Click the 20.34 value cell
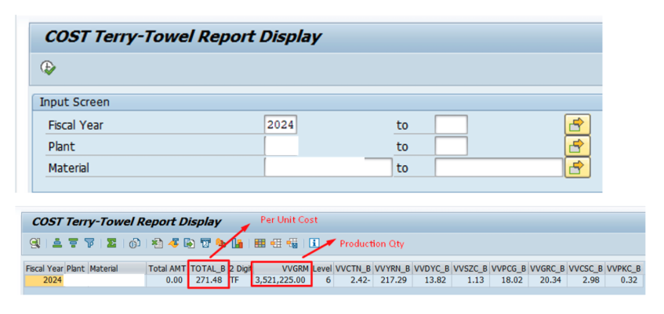Image resolution: width=664 pixels, height=314 pixels. tap(548, 280)
